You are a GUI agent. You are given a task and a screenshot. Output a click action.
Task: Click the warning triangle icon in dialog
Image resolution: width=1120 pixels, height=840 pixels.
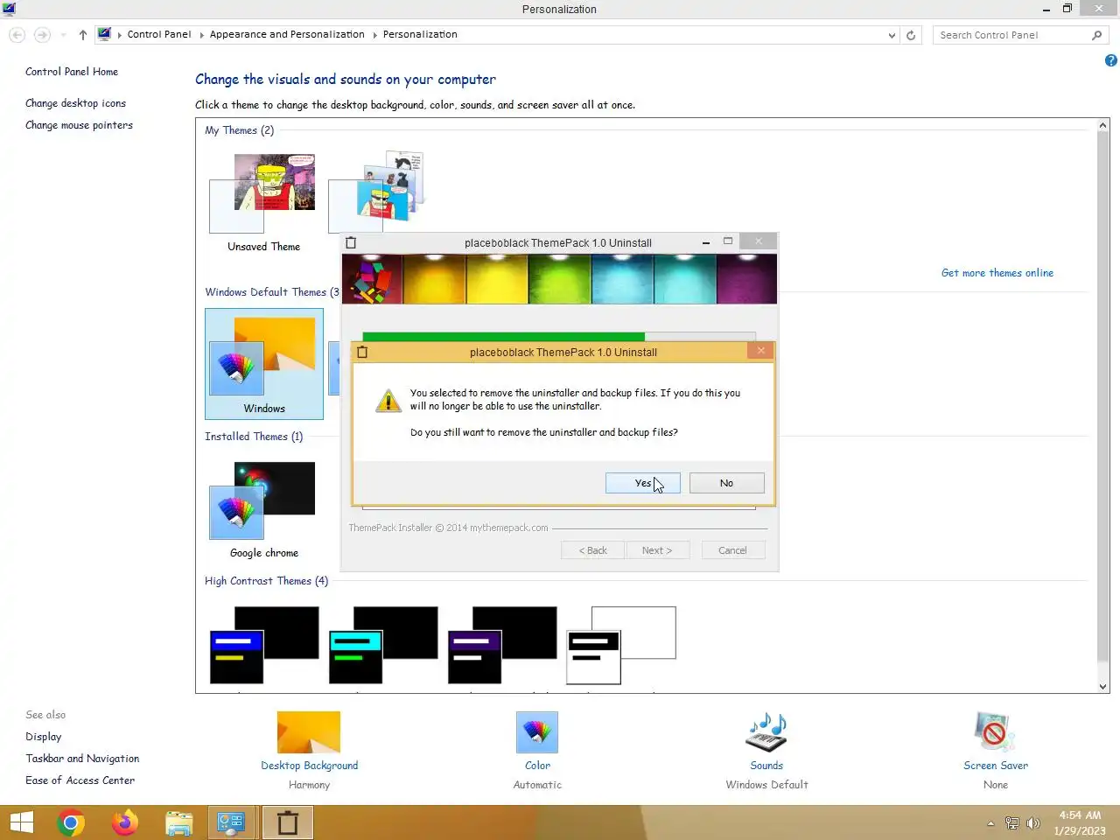tap(388, 401)
